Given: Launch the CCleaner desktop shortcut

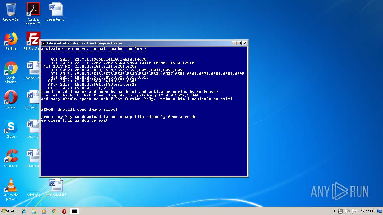Looking at the screenshot, I should [11, 158].
